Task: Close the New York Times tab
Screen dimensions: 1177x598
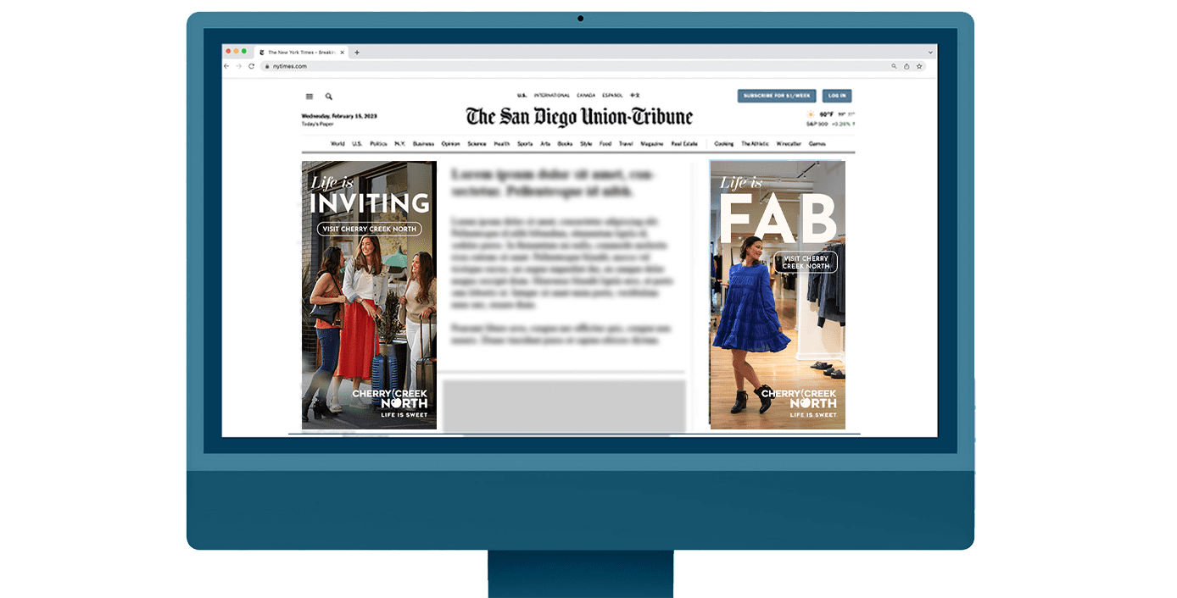Action: (342, 53)
